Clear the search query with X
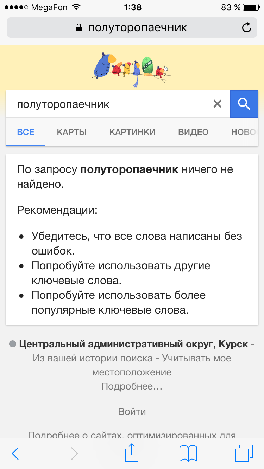 218,104
